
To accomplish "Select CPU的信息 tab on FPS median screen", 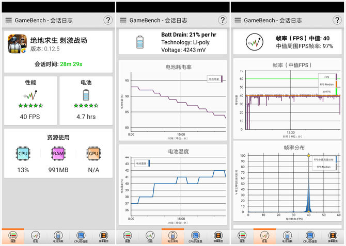I will point(310,237).
